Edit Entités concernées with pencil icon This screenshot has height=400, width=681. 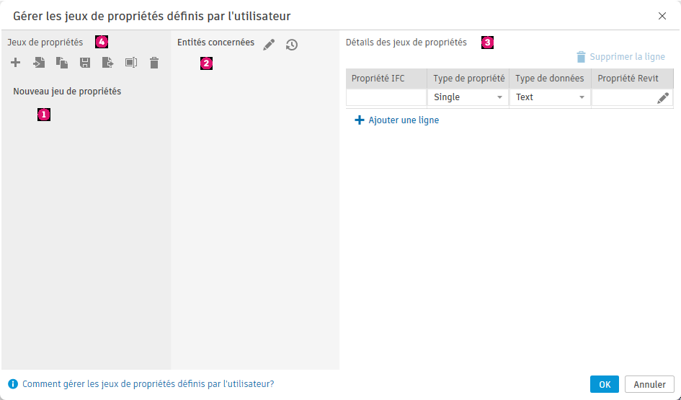tap(269, 44)
